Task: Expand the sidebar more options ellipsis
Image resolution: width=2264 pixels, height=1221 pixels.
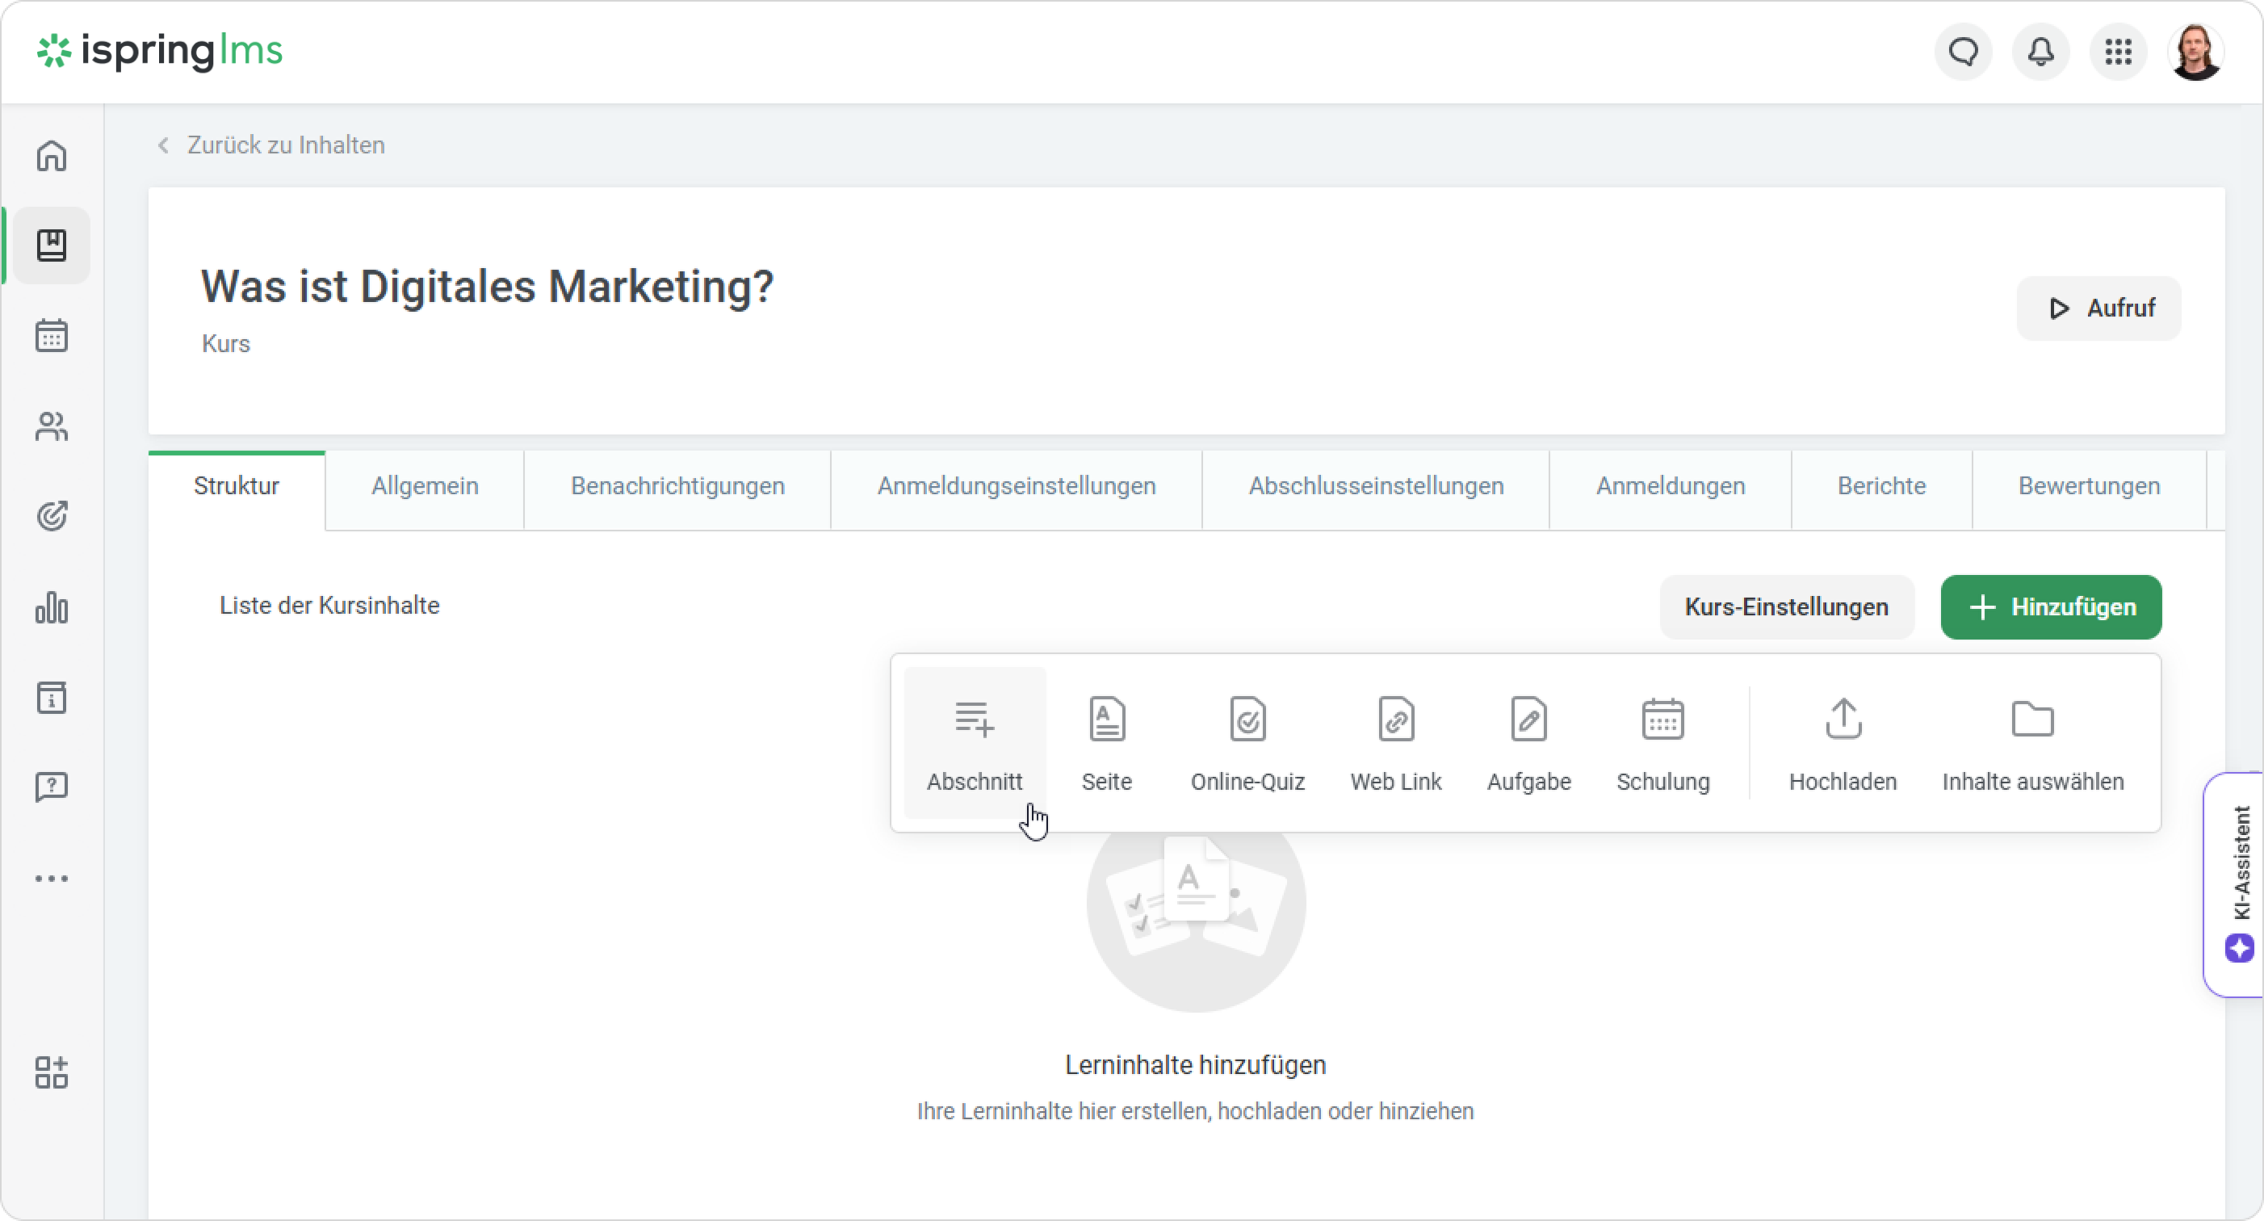Action: (x=51, y=878)
